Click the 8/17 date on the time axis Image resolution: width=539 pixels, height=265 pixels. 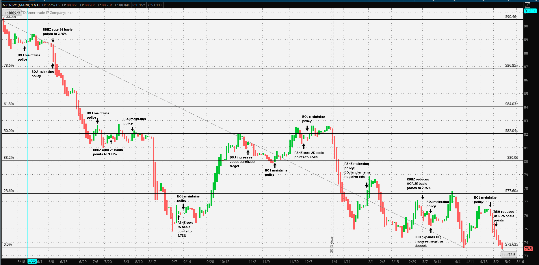152,262
